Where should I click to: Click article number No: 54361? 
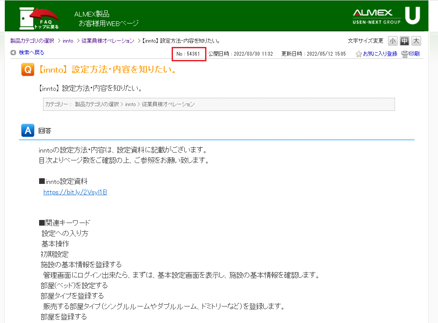tap(188, 54)
